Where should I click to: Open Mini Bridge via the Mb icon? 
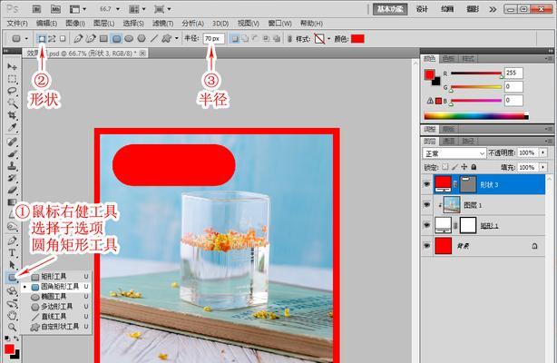(55, 9)
